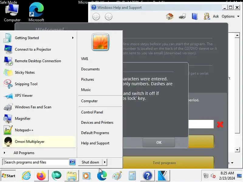This screenshot has height=182, width=243.
Task: Launch Connect to a Projector
Action: pos(39,49)
